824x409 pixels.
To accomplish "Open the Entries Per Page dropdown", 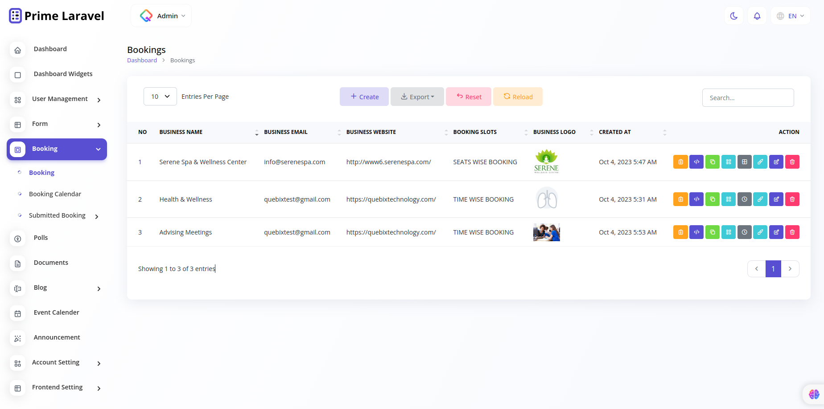I will tap(160, 96).
